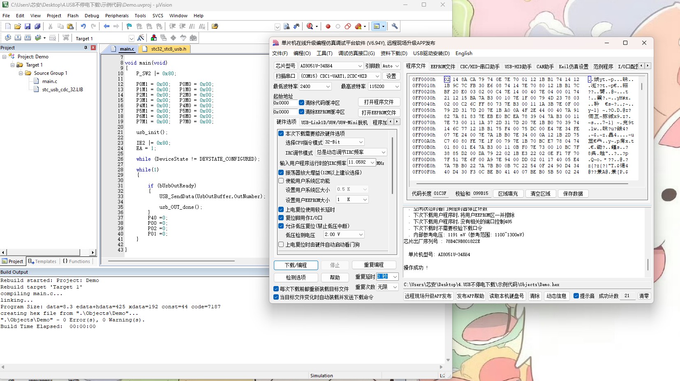
Task: Select stc_usb_cdc_32.LIB in project tree
Action: tap(62, 90)
